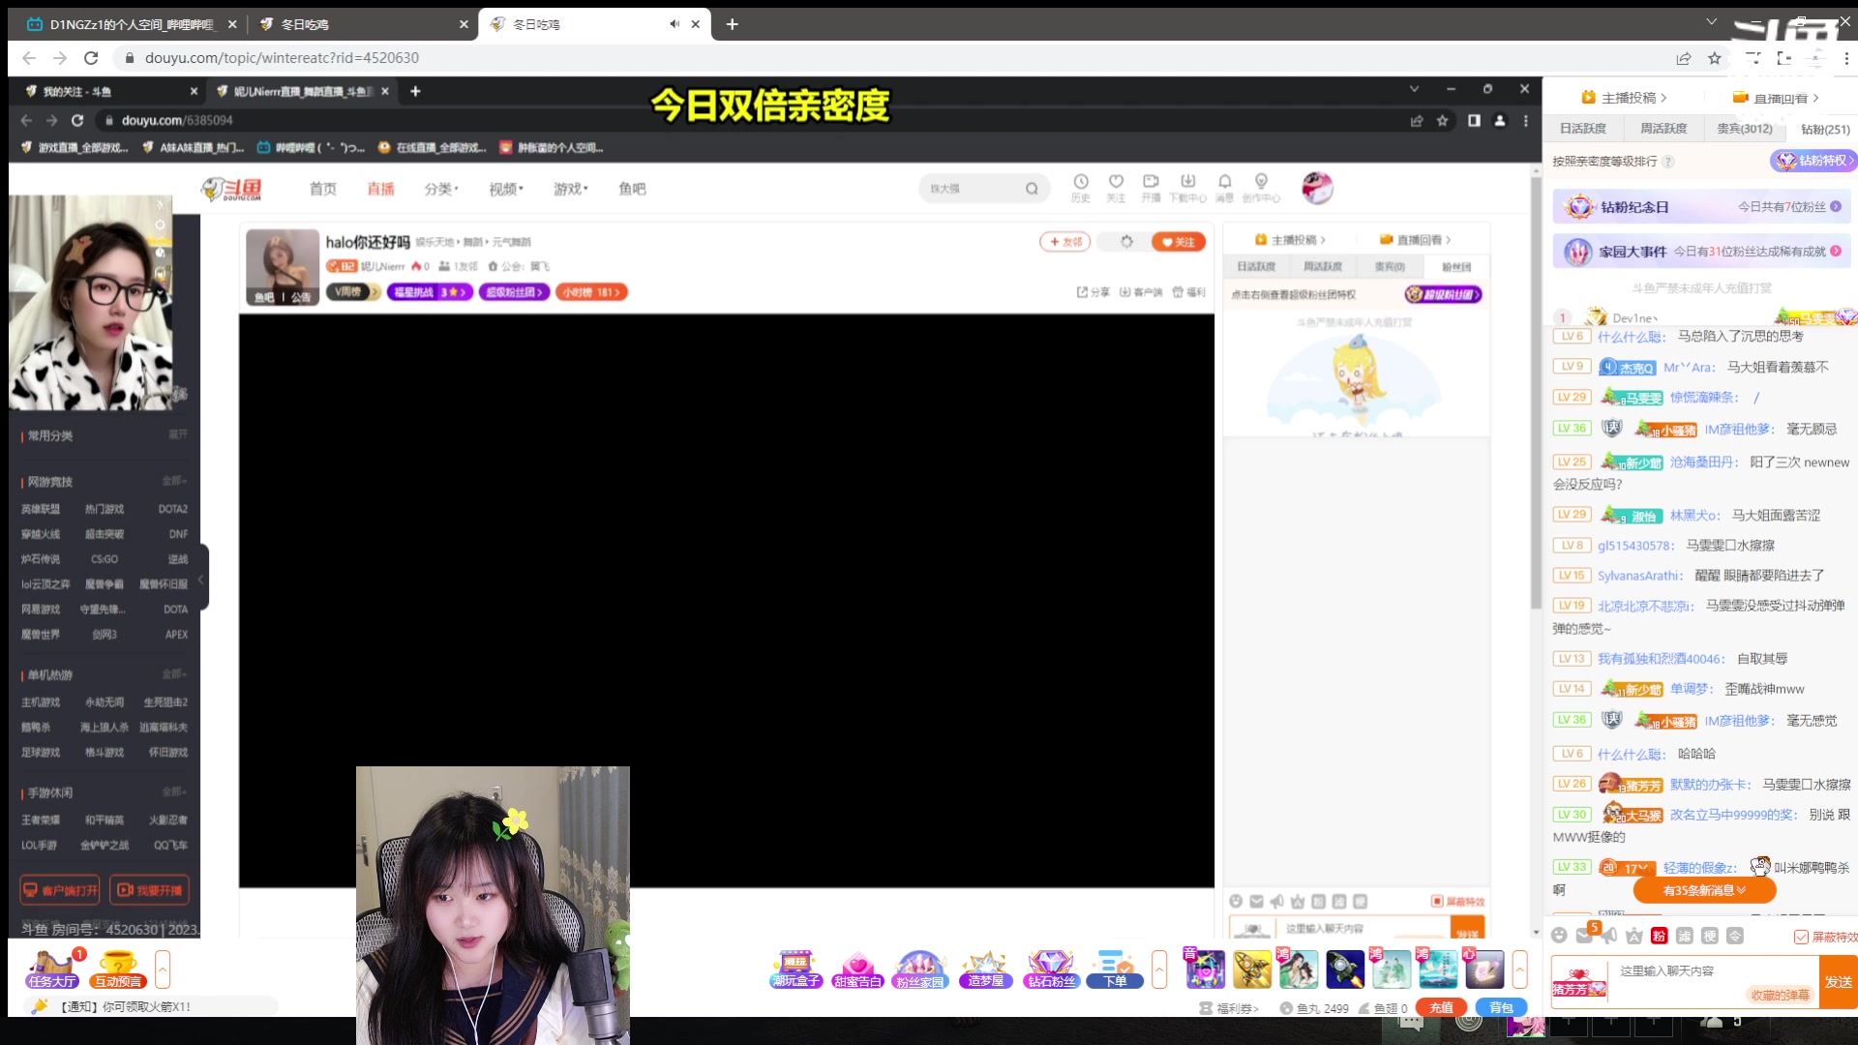Open the 主播投稿 link

click(1624, 98)
